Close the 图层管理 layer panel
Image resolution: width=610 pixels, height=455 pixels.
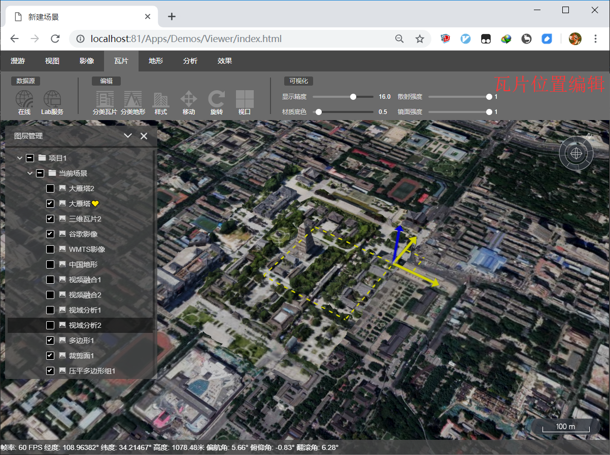(144, 136)
